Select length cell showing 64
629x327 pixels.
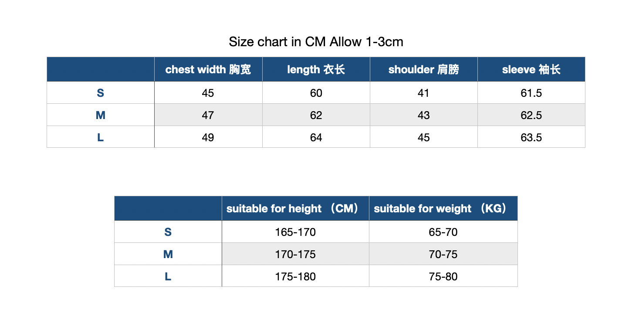click(x=316, y=137)
